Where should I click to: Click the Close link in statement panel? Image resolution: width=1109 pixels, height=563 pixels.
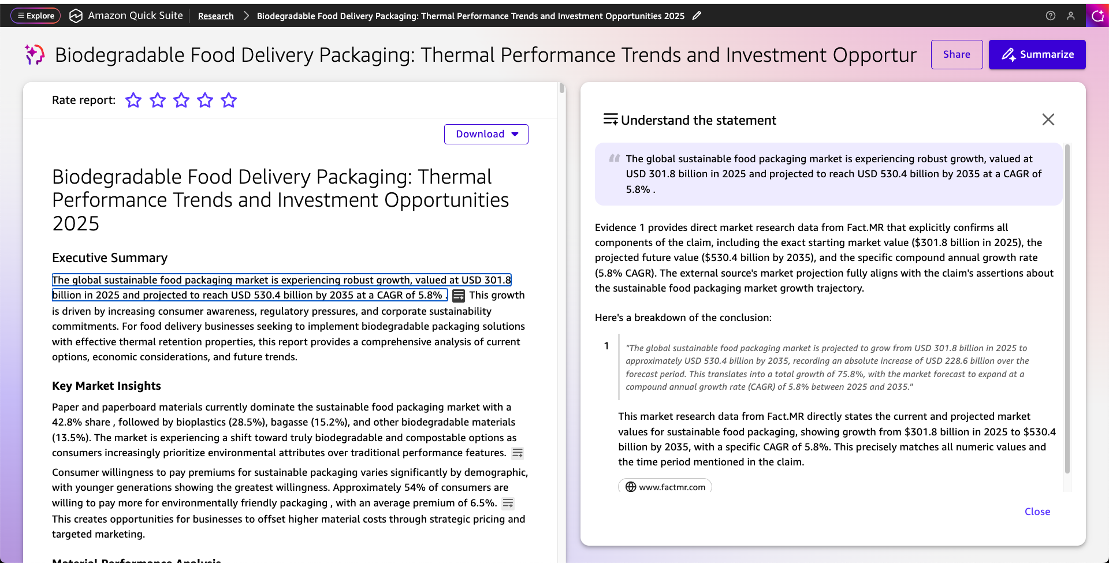(x=1037, y=512)
